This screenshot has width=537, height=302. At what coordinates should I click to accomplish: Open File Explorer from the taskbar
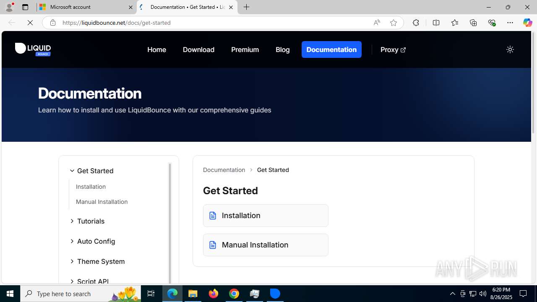point(193,294)
